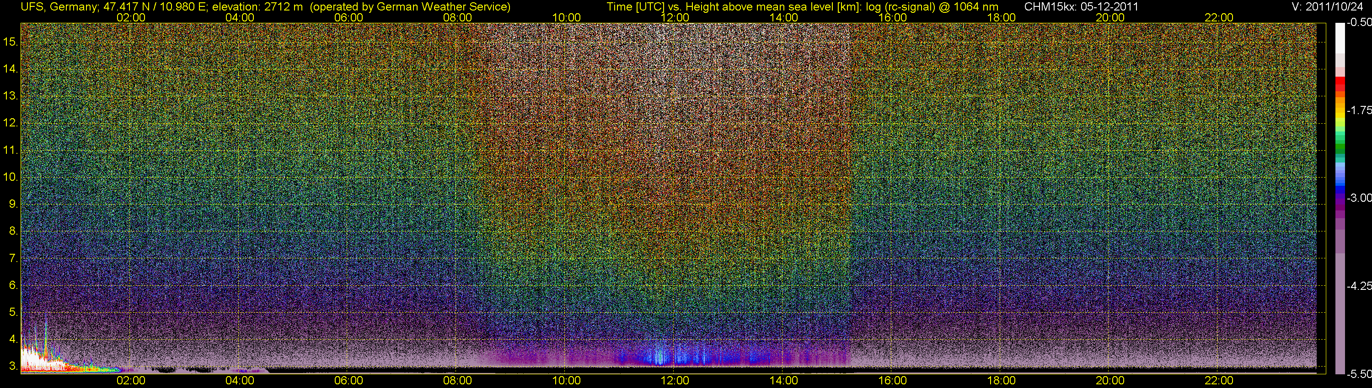Click the '14:00' label on the top time axis
The height and width of the screenshot is (388, 1372).
tap(784, 17)
